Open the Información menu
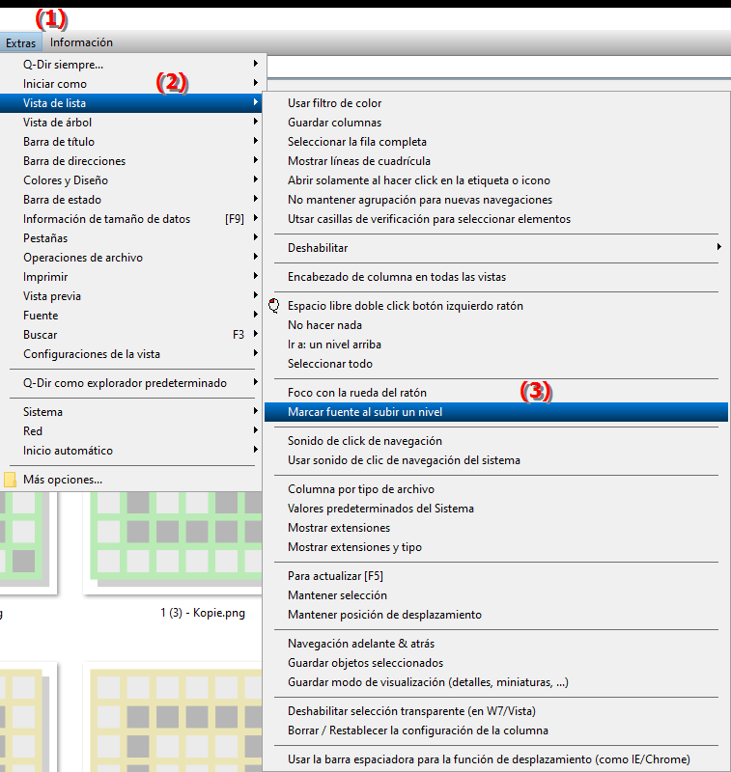This screenshot has height=772, width=731. pyautogui.click(x=81, y=42)
